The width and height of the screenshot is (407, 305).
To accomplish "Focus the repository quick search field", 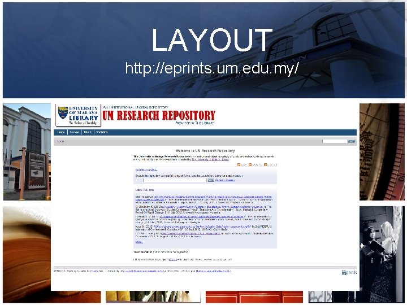I will click(x=175, y=180).
